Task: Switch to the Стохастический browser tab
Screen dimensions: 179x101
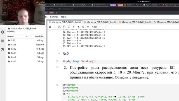Action: [100, 5]
